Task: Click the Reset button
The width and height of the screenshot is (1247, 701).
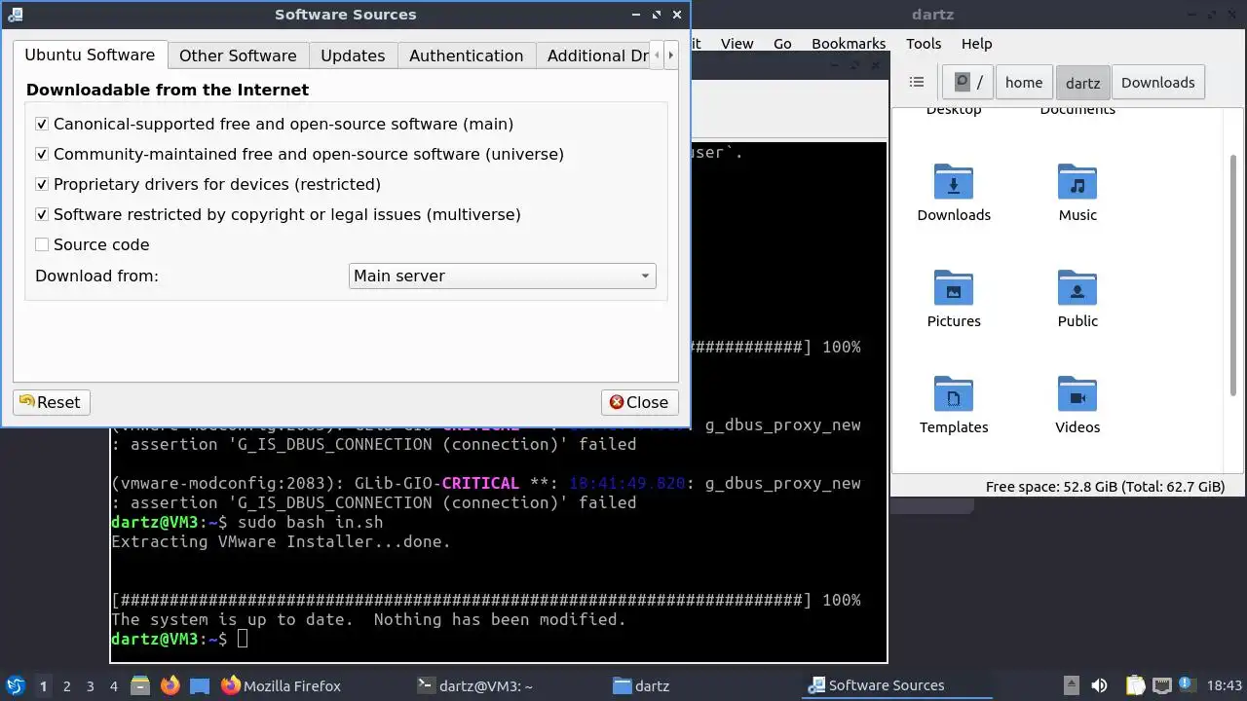Action: [x=51, y=402]
